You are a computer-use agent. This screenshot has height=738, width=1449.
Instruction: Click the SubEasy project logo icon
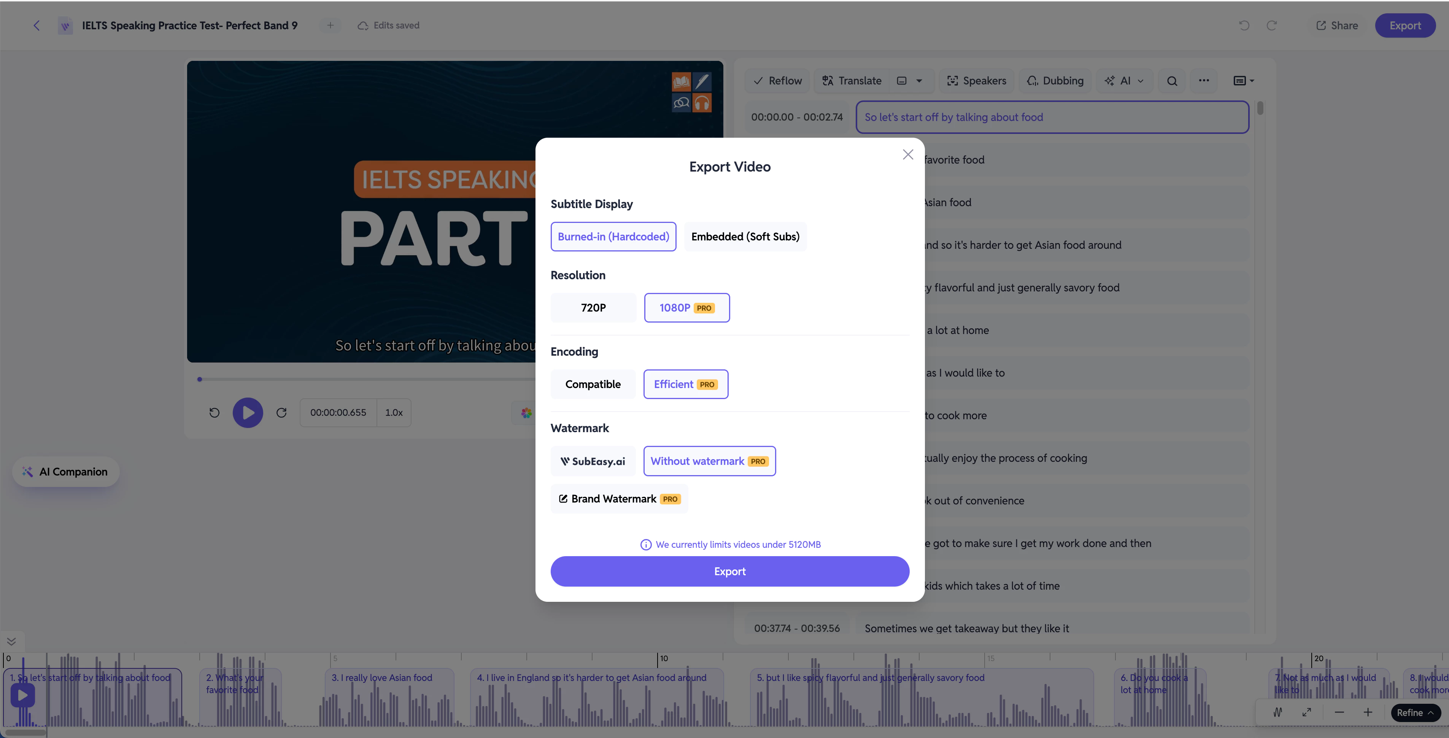click(x=65, y=26)
